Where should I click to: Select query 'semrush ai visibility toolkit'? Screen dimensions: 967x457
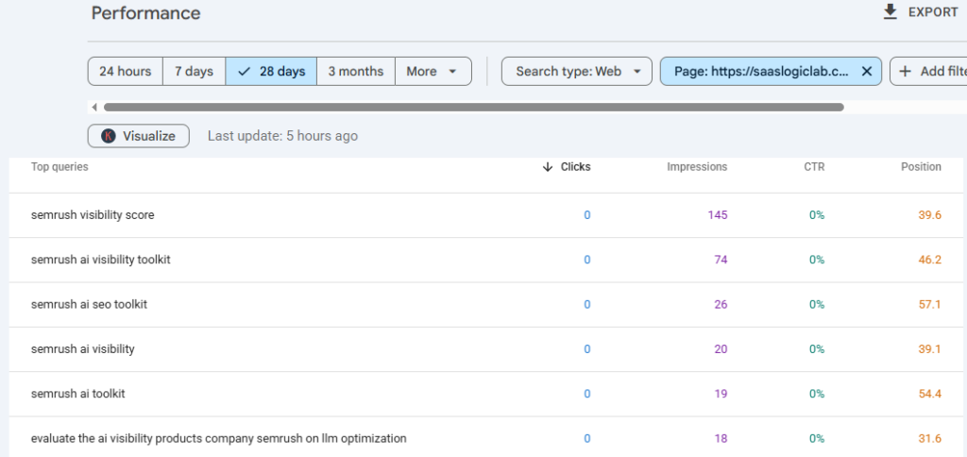[100, 260]
